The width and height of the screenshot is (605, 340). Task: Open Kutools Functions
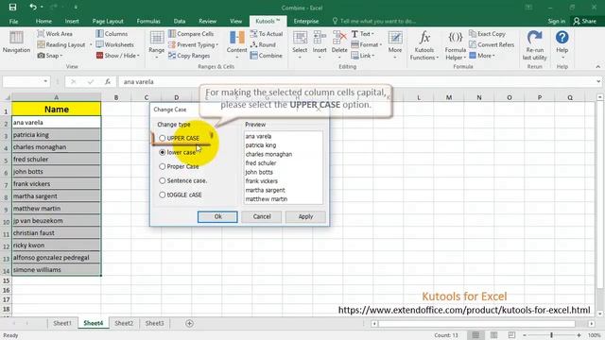tap(424, 45)
